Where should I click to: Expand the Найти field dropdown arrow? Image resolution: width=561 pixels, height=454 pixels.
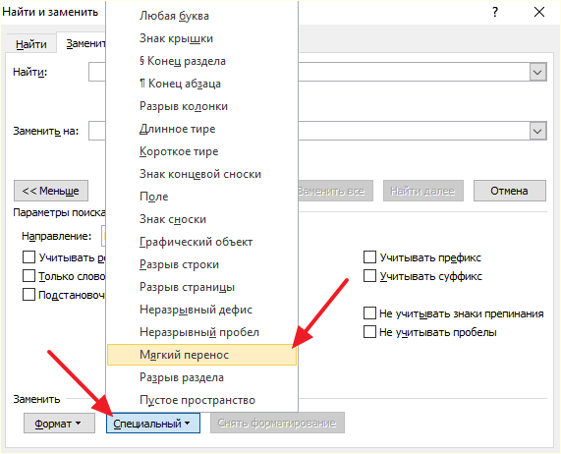pos(537,73)
